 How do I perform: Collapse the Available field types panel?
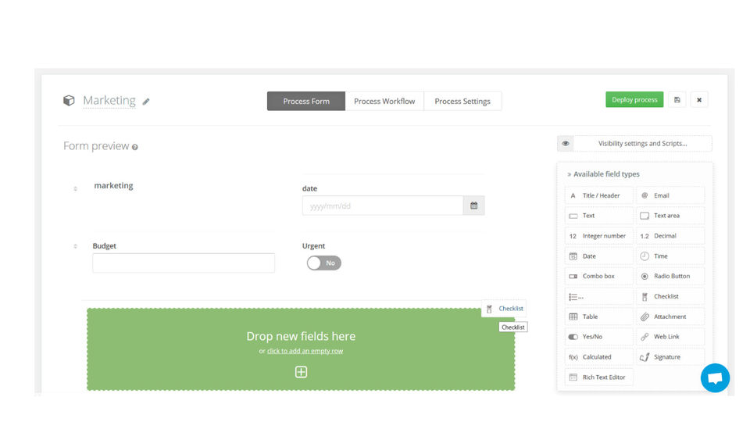click(x=570, y=174)
